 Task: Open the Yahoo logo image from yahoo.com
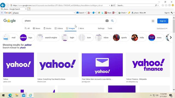tap(19, 65)
